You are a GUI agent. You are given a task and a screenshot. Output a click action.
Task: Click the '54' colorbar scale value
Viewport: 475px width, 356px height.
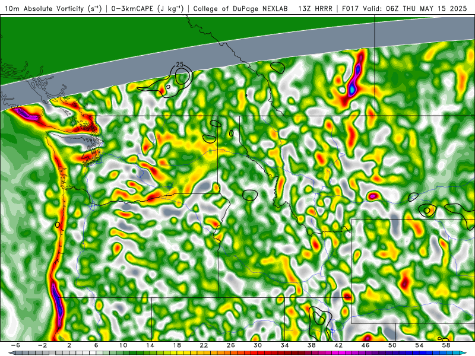(419, 345)
